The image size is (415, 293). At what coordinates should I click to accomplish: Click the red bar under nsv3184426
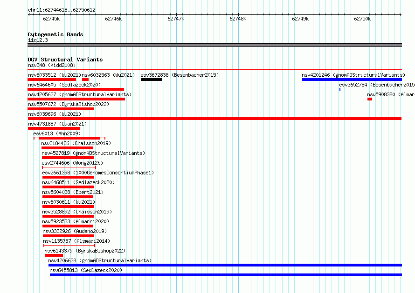[x=67, y=148]
